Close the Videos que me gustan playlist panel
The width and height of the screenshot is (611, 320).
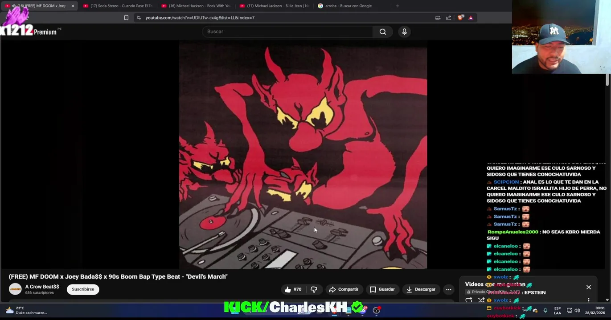(x=589, y=287)
